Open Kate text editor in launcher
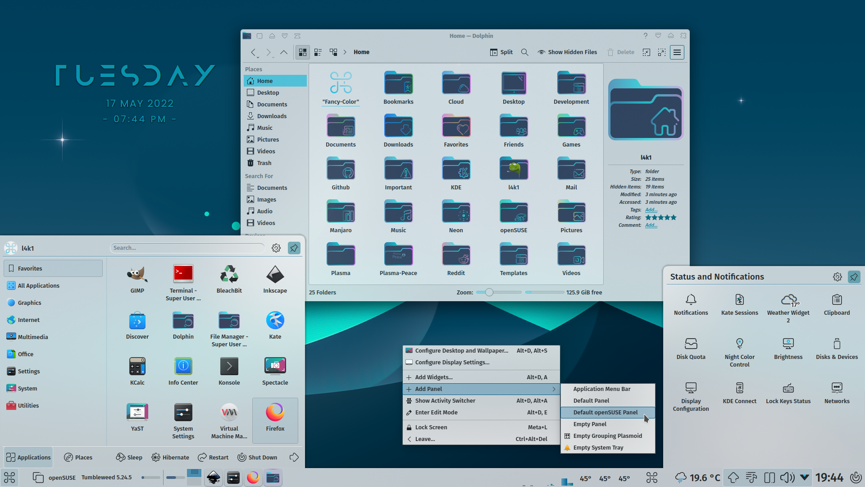Screen dimensions: 865x487 point(275,326)
